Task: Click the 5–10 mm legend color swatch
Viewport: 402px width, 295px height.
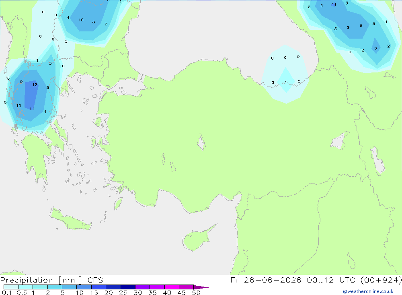Action: tap(70, 287)
